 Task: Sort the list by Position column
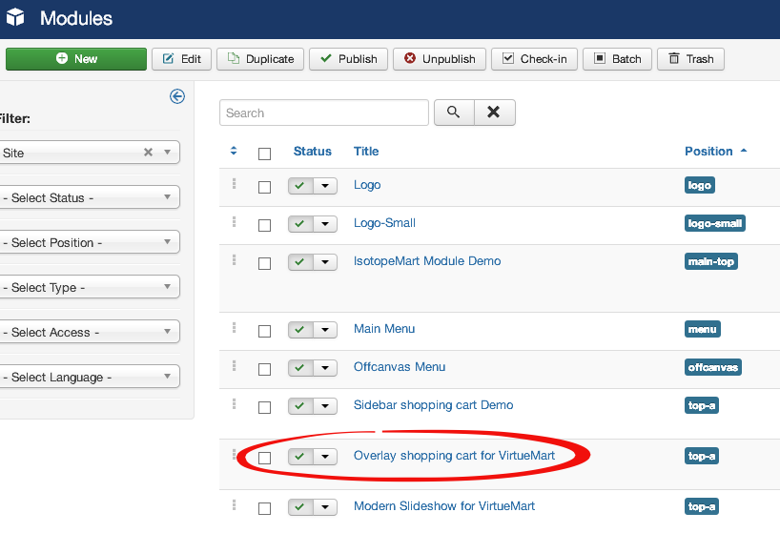click(x=708, y=152)
